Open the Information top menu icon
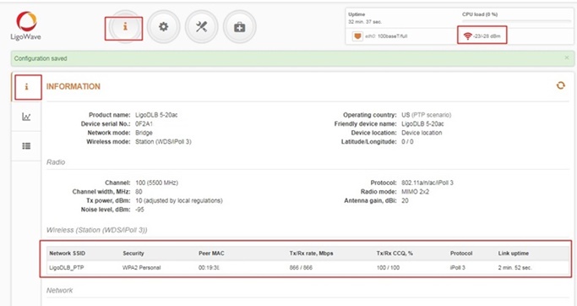This screenshot has width=577, height=306. click(x=125, y=27)
